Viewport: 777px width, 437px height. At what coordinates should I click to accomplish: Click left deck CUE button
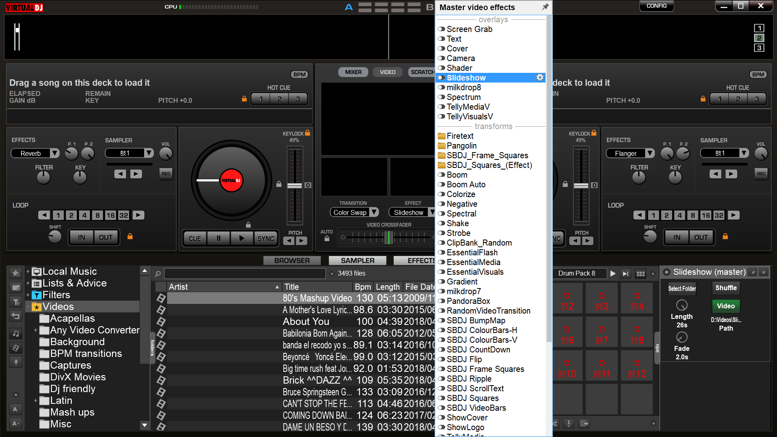click(195, 238)
